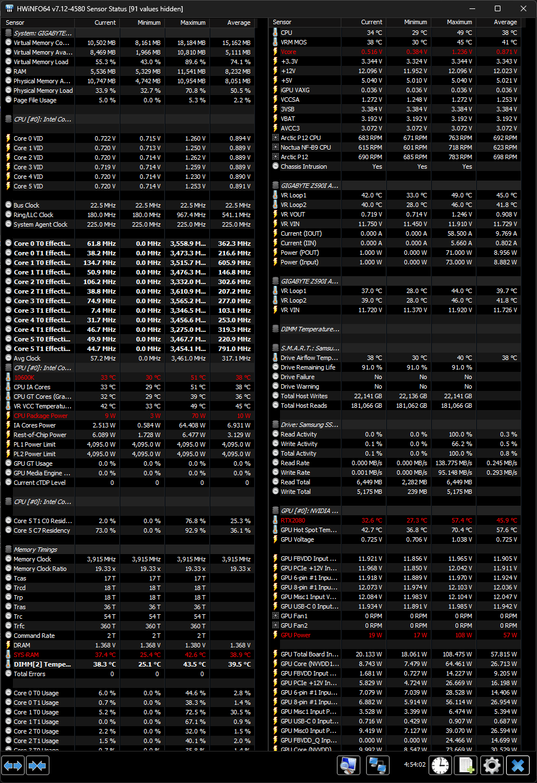Select the GPU Total Board Input row
The image size is (537, 783).
pyautogui.click(x=395, y=654)
